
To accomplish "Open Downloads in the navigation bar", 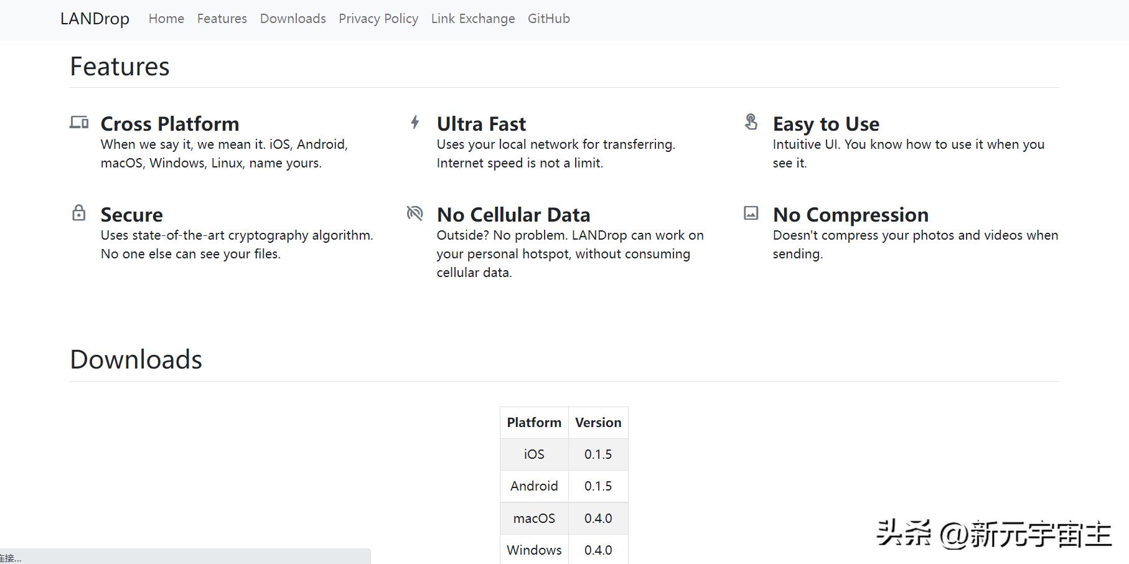I will click(x=293, y=19).
